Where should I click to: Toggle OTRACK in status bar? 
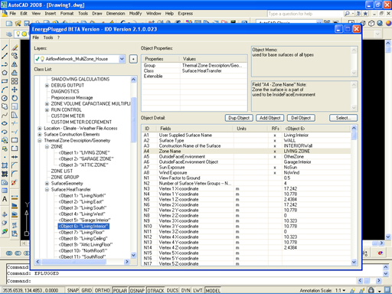[155, 290]
